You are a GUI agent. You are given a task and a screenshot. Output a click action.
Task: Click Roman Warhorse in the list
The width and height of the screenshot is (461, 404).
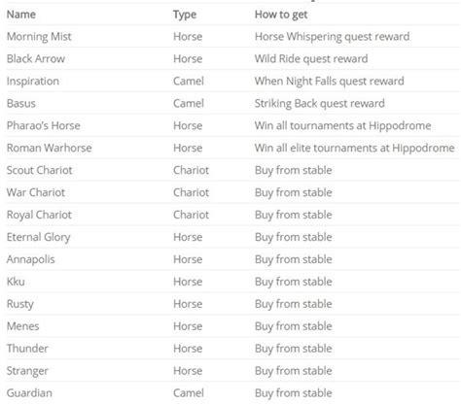49,148
